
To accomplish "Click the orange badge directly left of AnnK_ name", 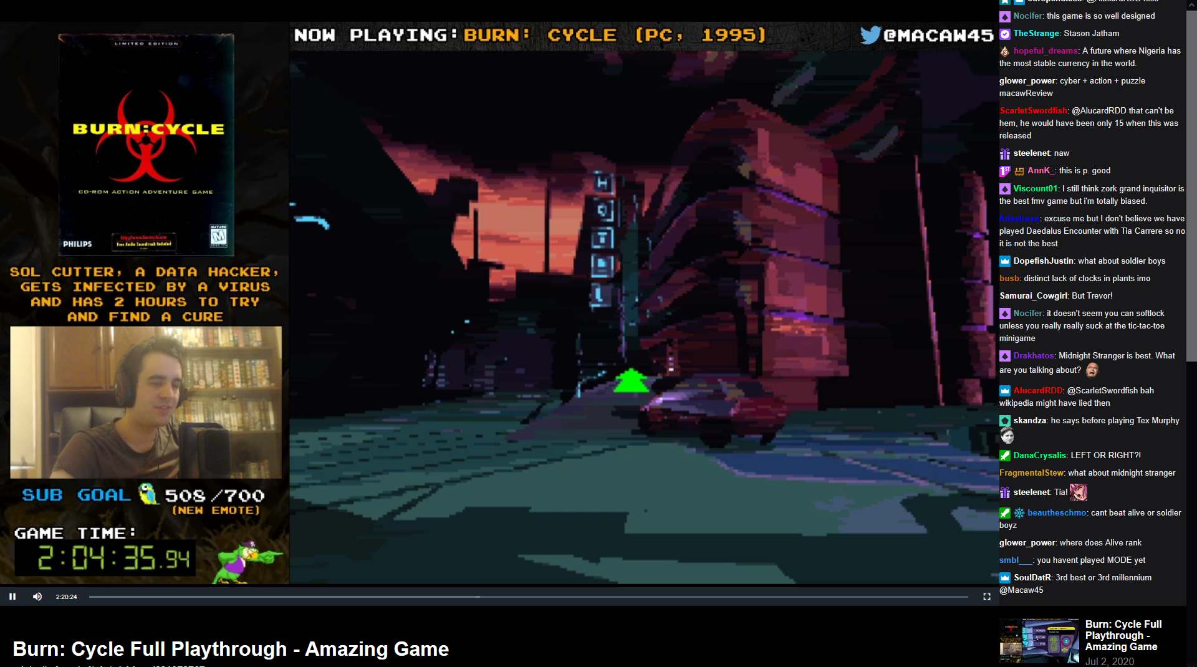I will 1019,171.
